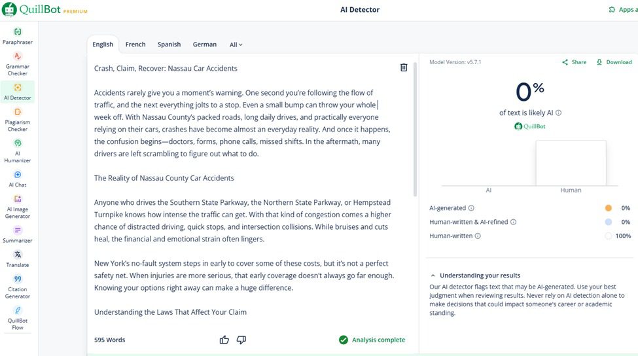The width and height of the screenshot is (638, 356).
Task: Open the AI Image Generator
Action: [18, 200]
